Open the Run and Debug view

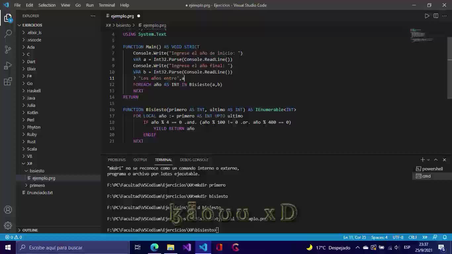click(8, 65)
